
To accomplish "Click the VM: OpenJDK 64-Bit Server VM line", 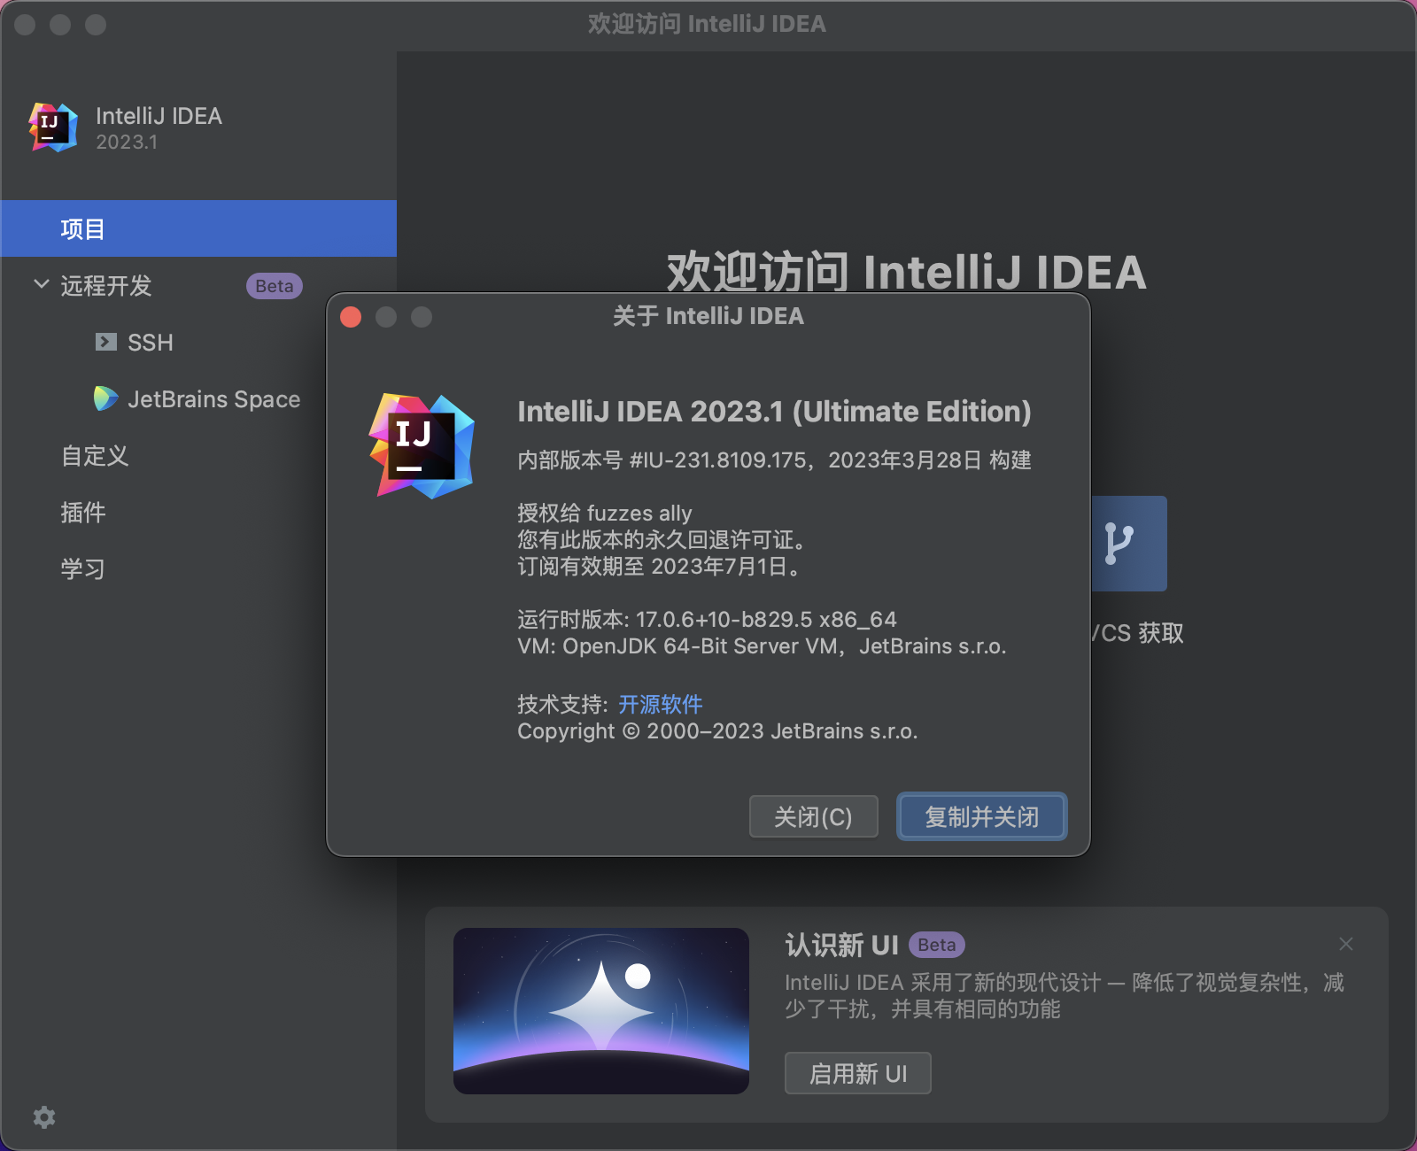I will click(762, 646).
